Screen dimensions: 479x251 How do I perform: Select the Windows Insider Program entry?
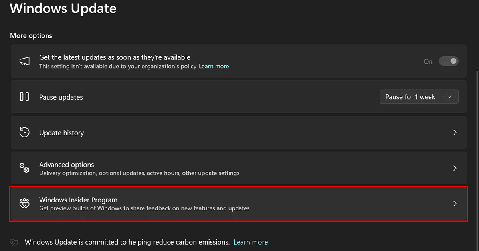78,200
